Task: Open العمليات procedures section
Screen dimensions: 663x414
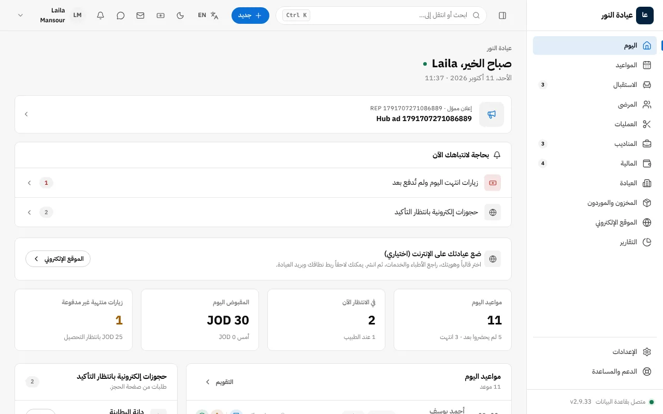Action: (x=595, y=124)
